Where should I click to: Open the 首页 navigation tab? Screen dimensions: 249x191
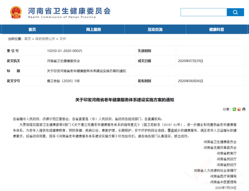32,29
